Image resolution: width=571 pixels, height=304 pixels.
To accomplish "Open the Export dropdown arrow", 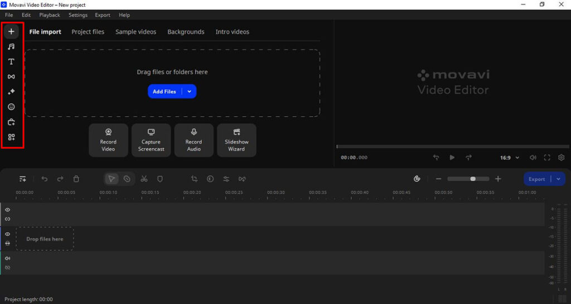I will coord(559,179).
